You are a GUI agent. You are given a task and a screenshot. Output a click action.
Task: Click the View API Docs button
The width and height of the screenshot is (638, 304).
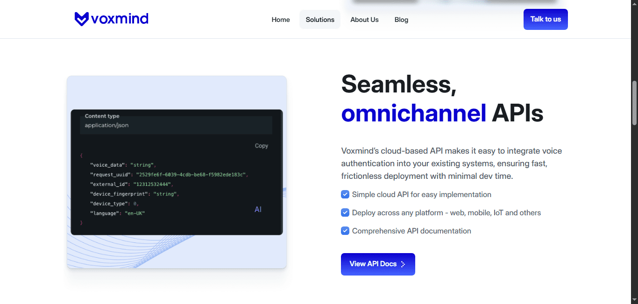(x=377, y=264)
